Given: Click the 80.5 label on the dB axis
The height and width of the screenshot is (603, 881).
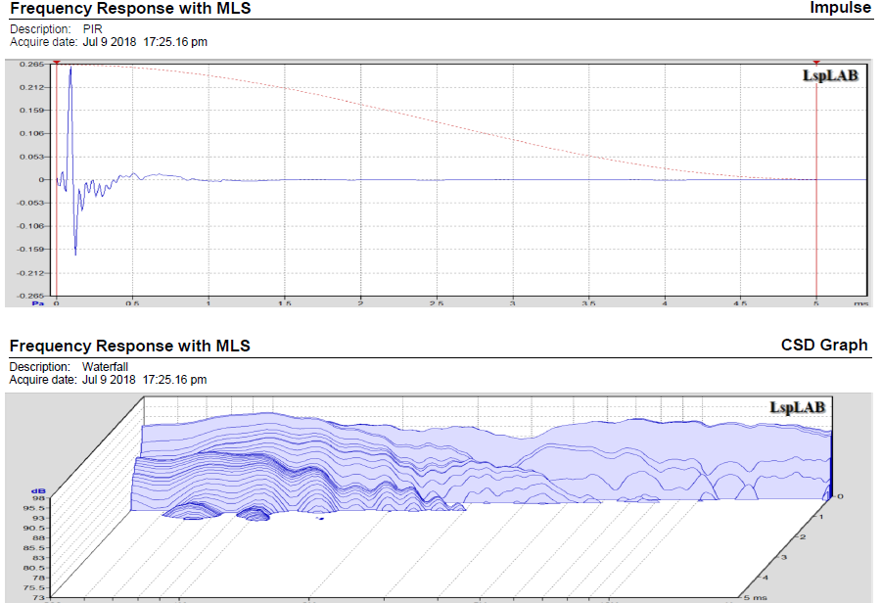Looking at the screenshot, I should click(x=34, y=568).
